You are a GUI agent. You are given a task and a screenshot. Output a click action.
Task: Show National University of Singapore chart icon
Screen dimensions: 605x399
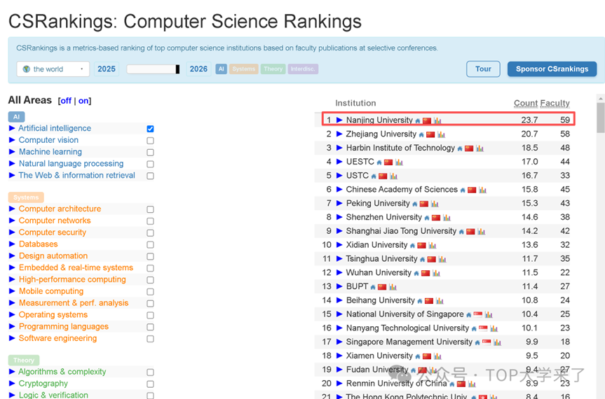coord(489,315)
